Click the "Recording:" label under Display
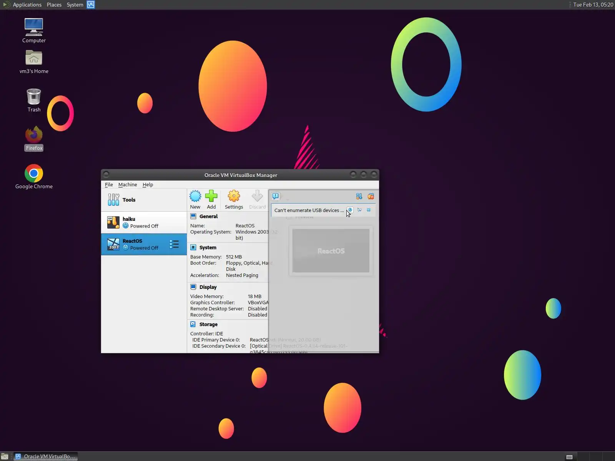The image size is (615, 461). (x=202, y=315)
